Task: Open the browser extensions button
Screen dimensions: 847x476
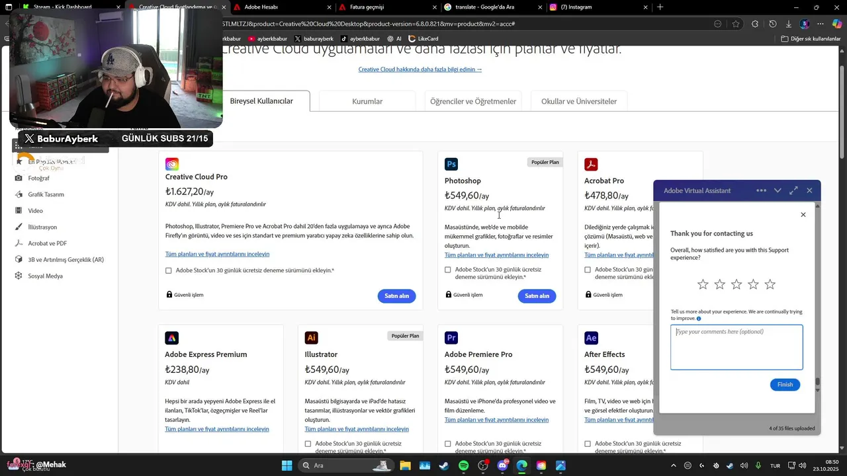Action: click(755, 24)
